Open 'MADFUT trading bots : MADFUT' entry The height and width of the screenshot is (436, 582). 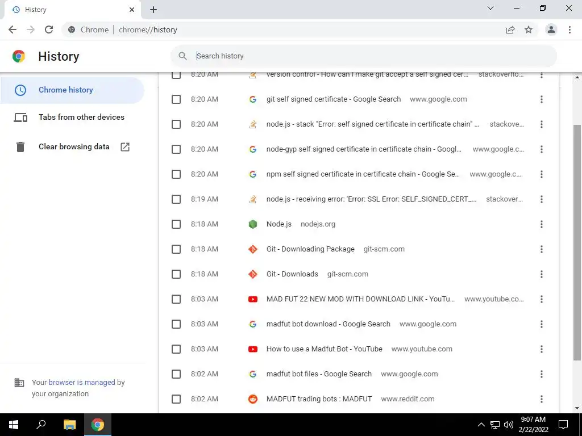319,399
